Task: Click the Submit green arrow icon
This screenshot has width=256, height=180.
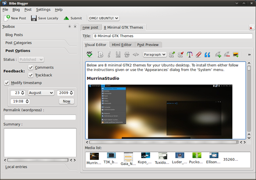Action: (66, 18)
